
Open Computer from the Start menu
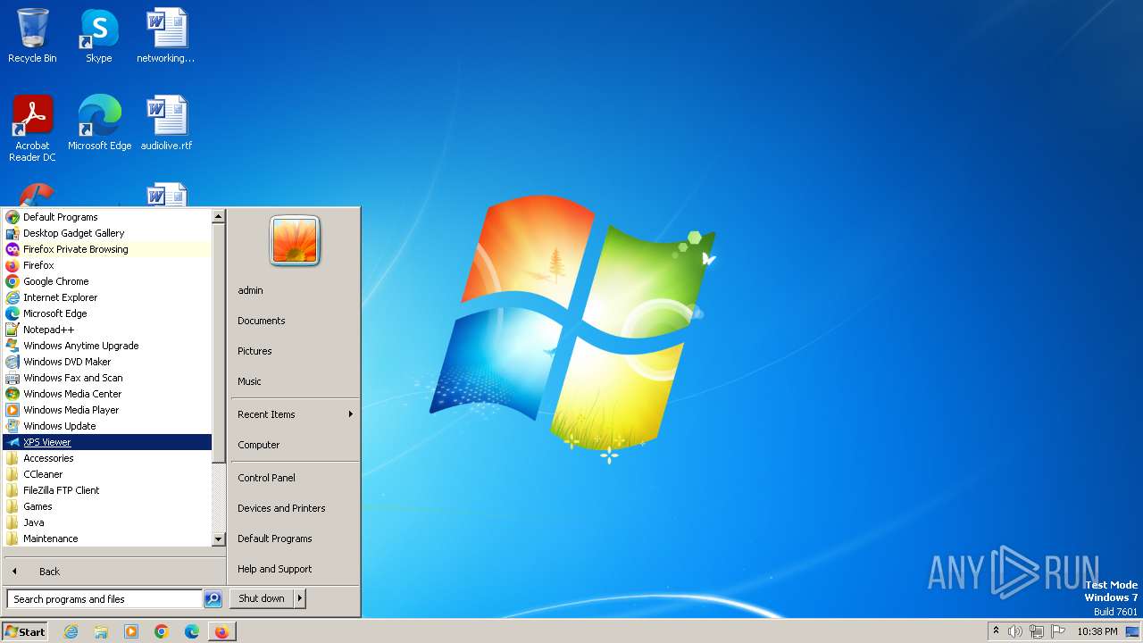tap(295, 445)
